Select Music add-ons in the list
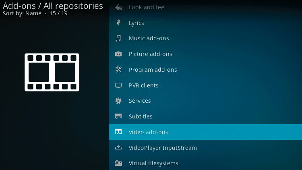This screenshot has height=170, width=302. [x=205, y=38]
